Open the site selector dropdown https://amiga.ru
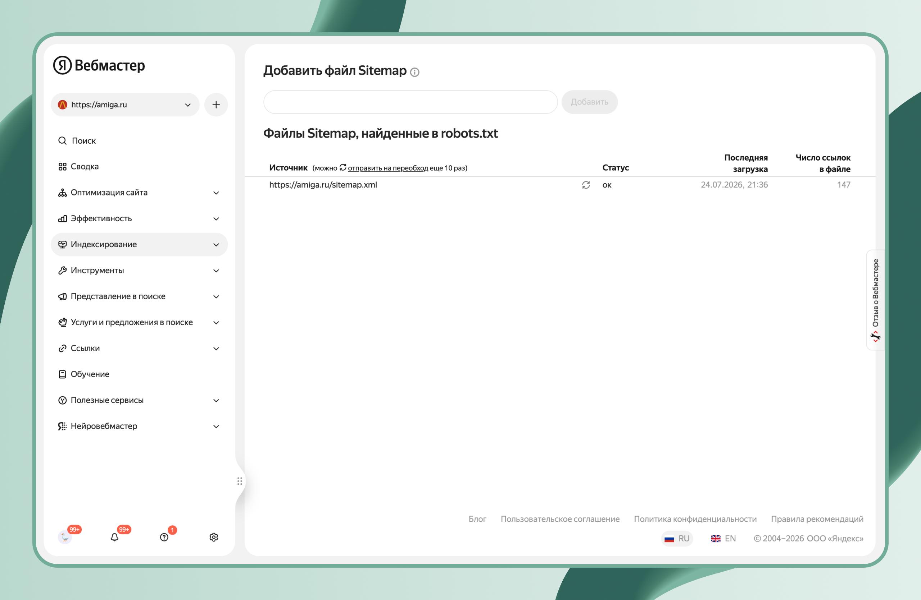 tap(125, 105)
